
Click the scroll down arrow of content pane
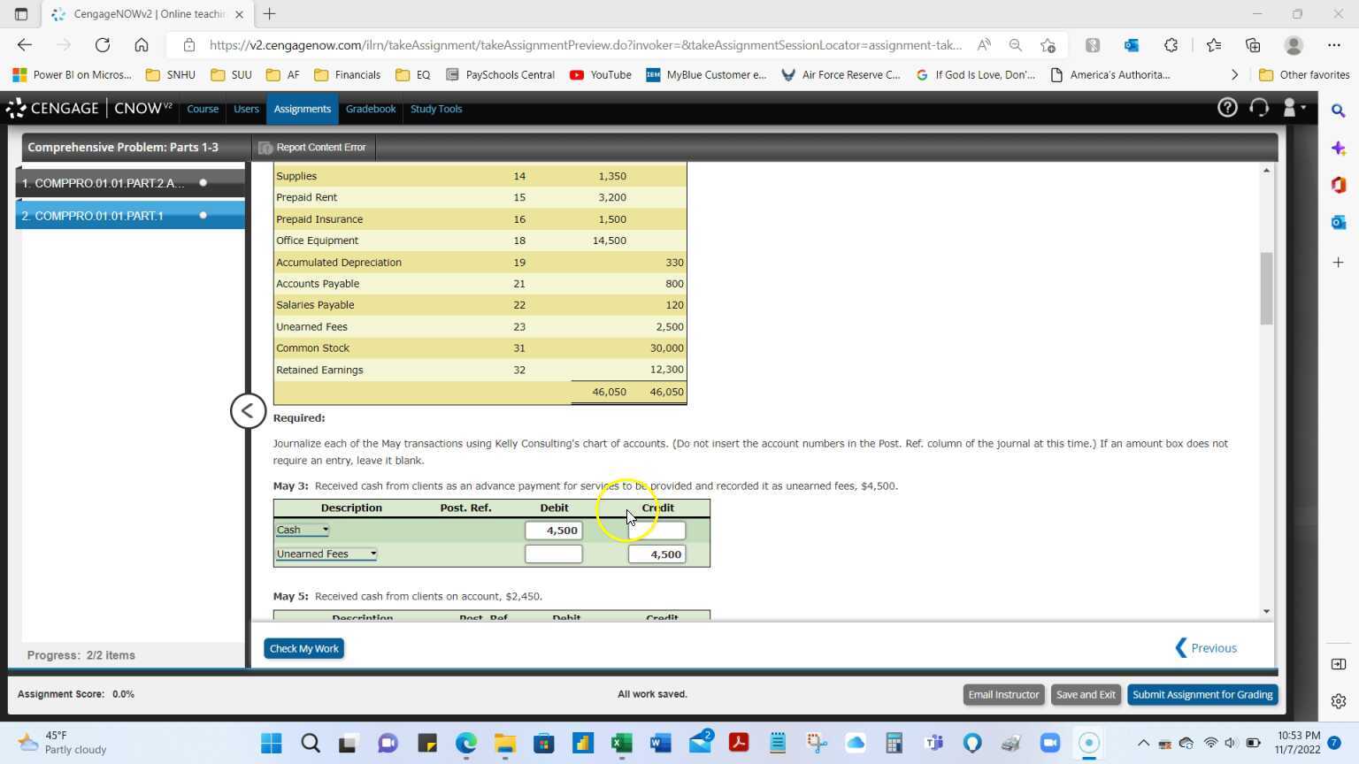pos(1267,611)
